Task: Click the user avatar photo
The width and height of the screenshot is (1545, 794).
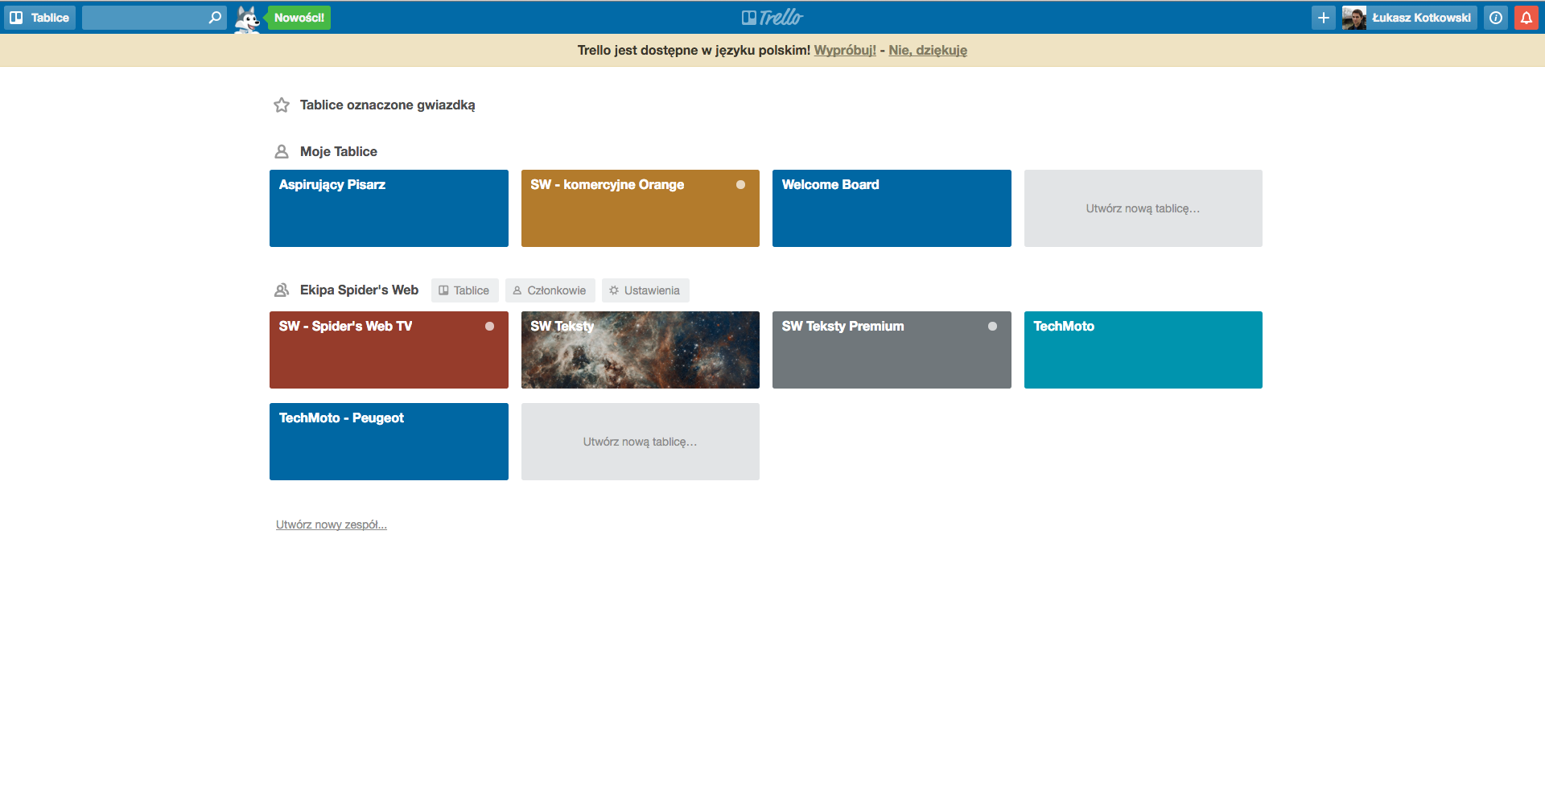Action: 1353,18
